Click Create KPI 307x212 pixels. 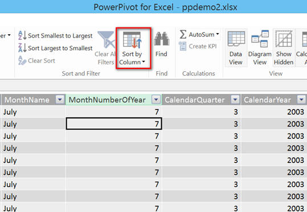(x=198, y=46)
